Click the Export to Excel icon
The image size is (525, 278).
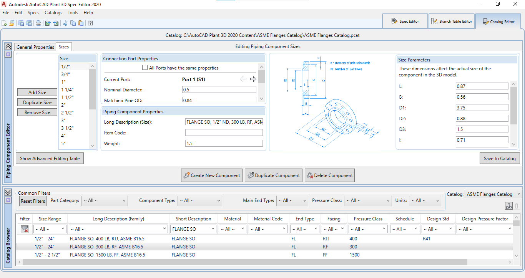click(48, 23)
